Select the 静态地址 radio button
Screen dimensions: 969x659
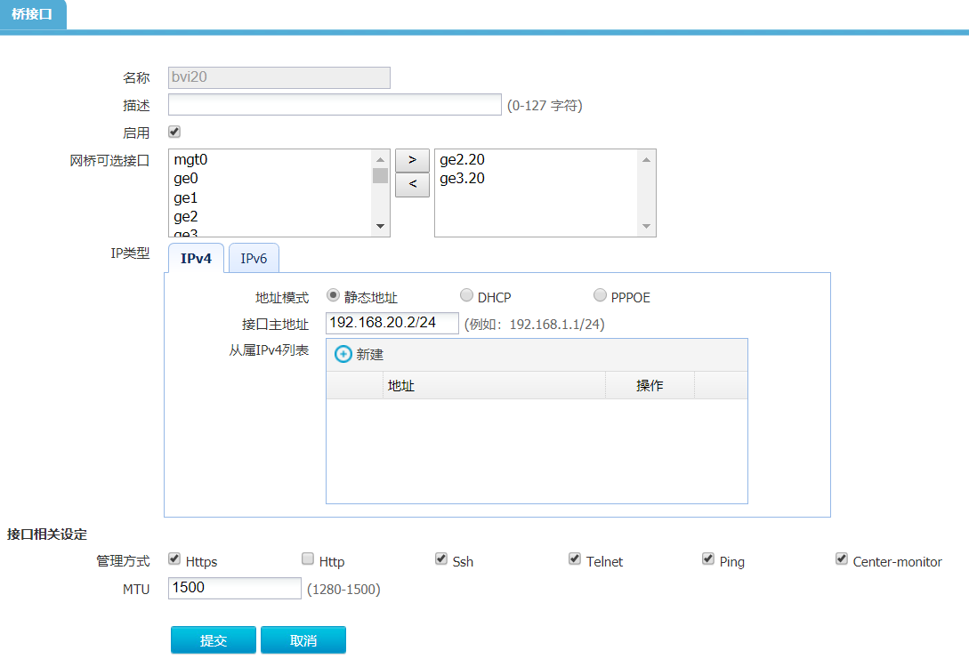(x=333, y=295)
